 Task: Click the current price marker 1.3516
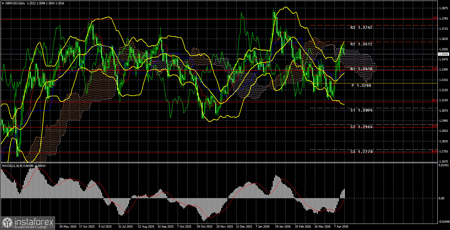point(443,54)
